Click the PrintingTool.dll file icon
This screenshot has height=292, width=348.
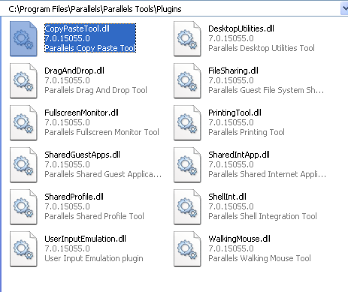(187, 123)
